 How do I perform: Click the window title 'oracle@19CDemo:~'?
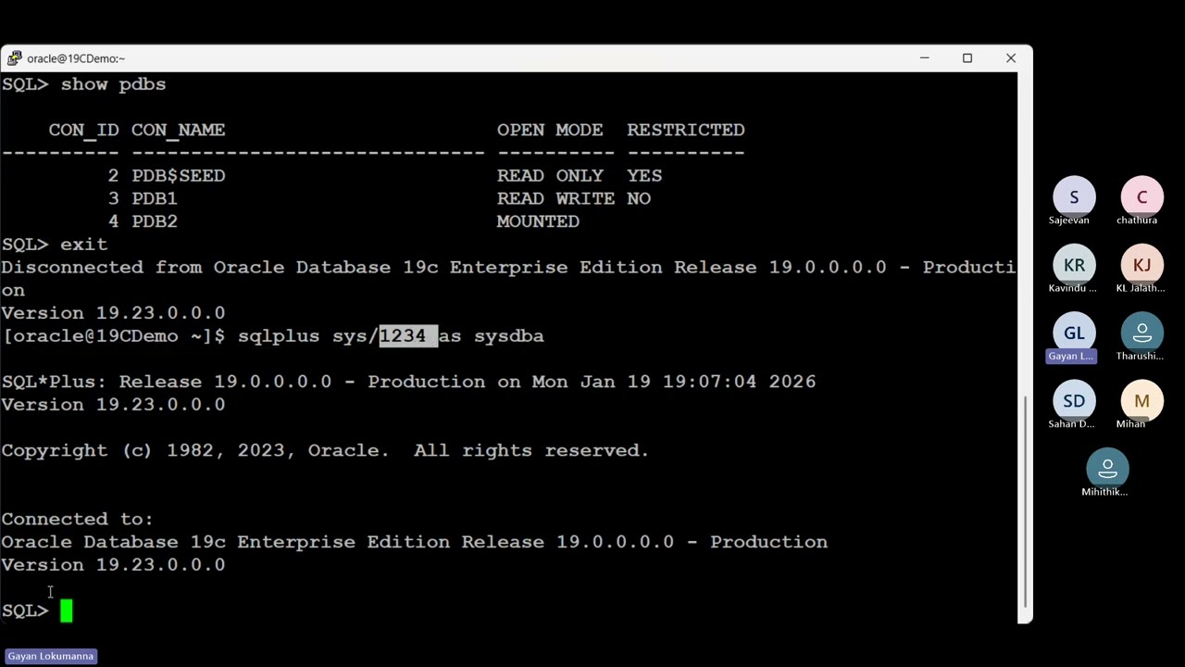(x=76, y=58)
